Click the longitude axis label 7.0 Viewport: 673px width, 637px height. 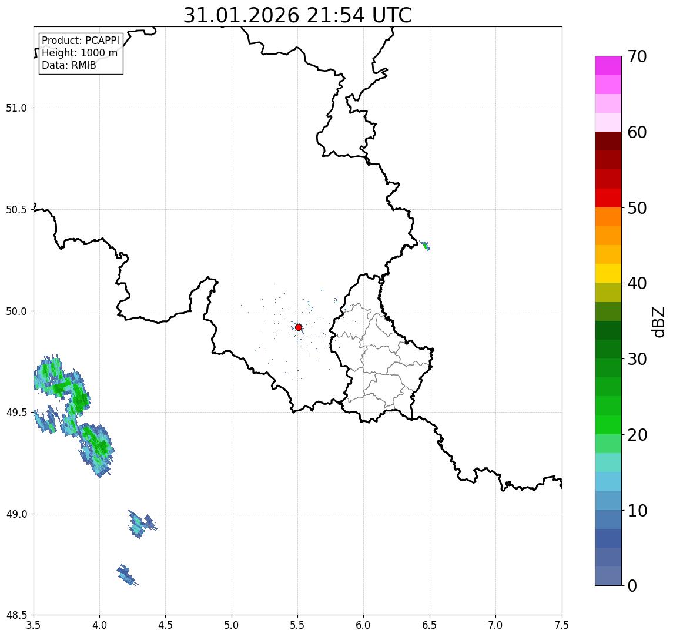(x=495, y=625)
